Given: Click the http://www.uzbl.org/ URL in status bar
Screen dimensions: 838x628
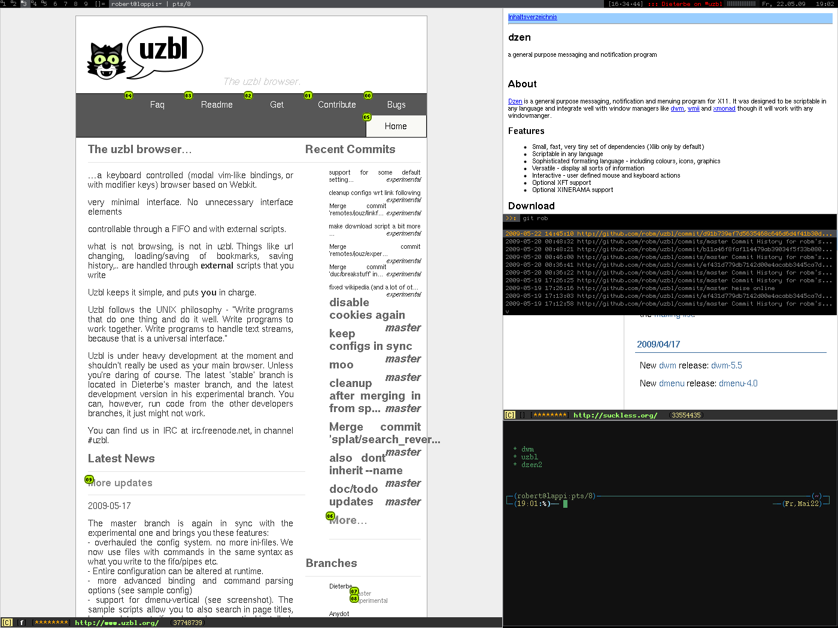Looking at the screenshot, I should tap(117, 623).
